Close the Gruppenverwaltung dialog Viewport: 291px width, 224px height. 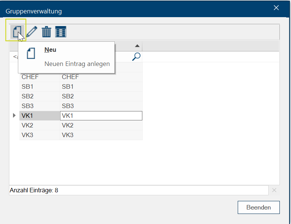(x=276, y=8)
